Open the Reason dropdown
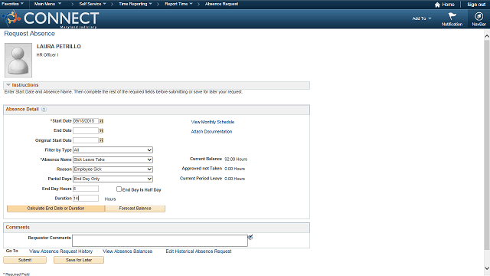The height and width of the screenshot is (276, 490). point(113,169)
